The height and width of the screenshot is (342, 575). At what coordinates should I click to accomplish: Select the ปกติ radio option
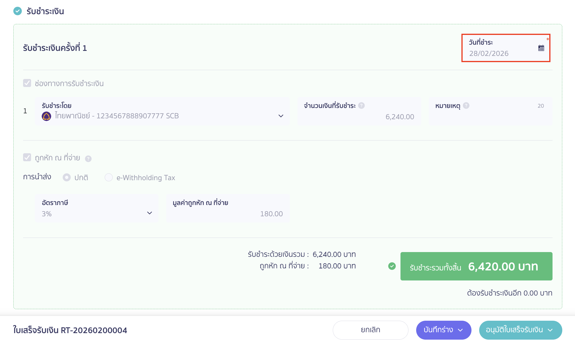point(67,178)
